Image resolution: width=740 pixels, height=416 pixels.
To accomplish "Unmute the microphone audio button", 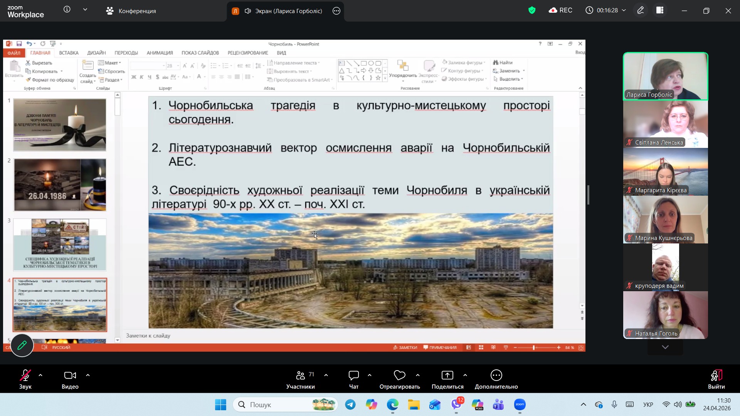I will (25, 376).
